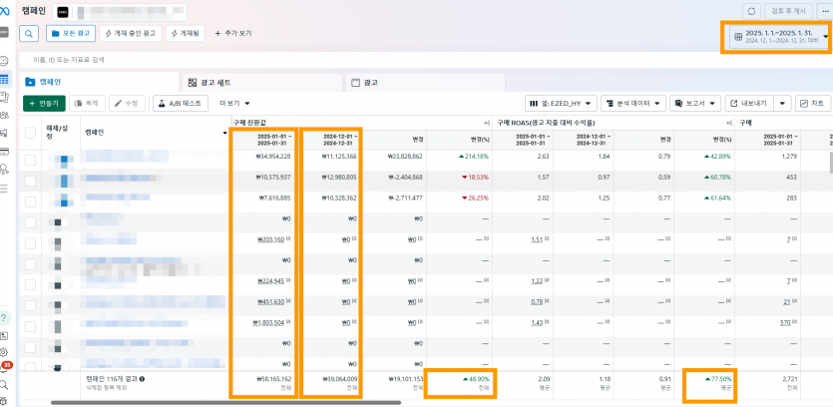
Task: Click the sidebar bottom search magnifier icon
Action: point(4,385)
